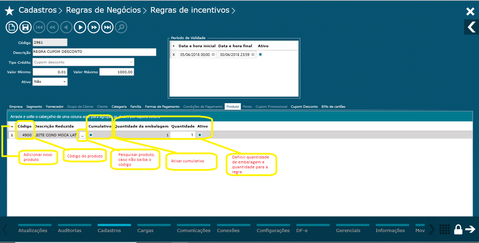Add a new product with the plus button
The height and width of the screenshot is (243, 479).
pyautogui.click(x=12, y=126)
